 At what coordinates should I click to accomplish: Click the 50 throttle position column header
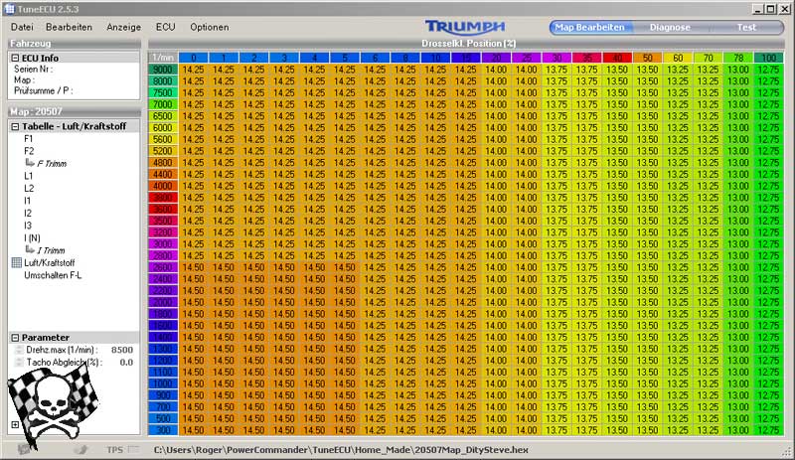(x=648, y=58)
